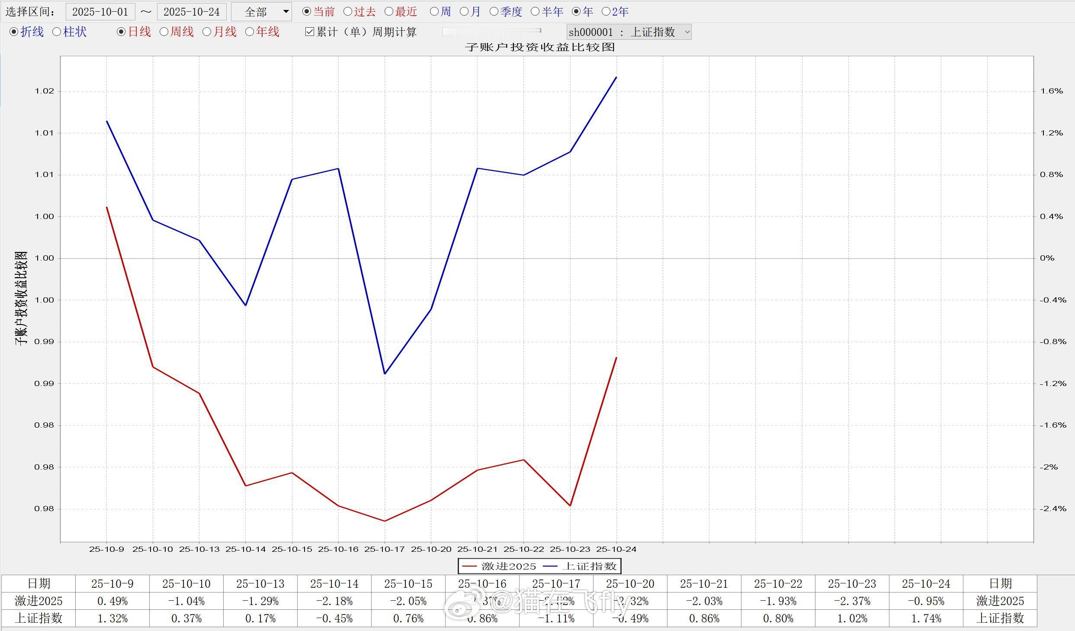This screenshot has height=631, width=1075.
Task: Select the 周 week range option
Action: 434,12
